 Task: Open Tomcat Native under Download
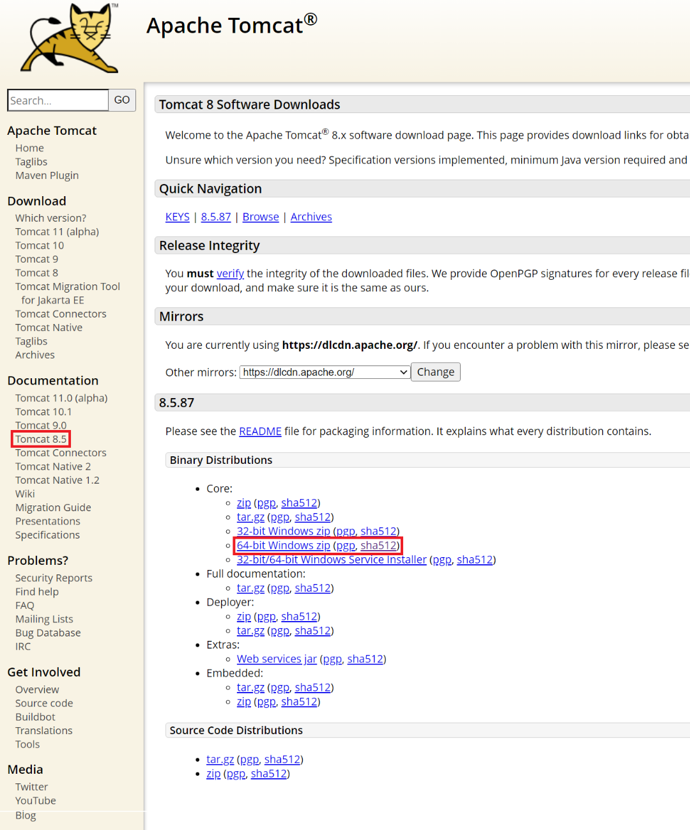click(x=49, y=328)
